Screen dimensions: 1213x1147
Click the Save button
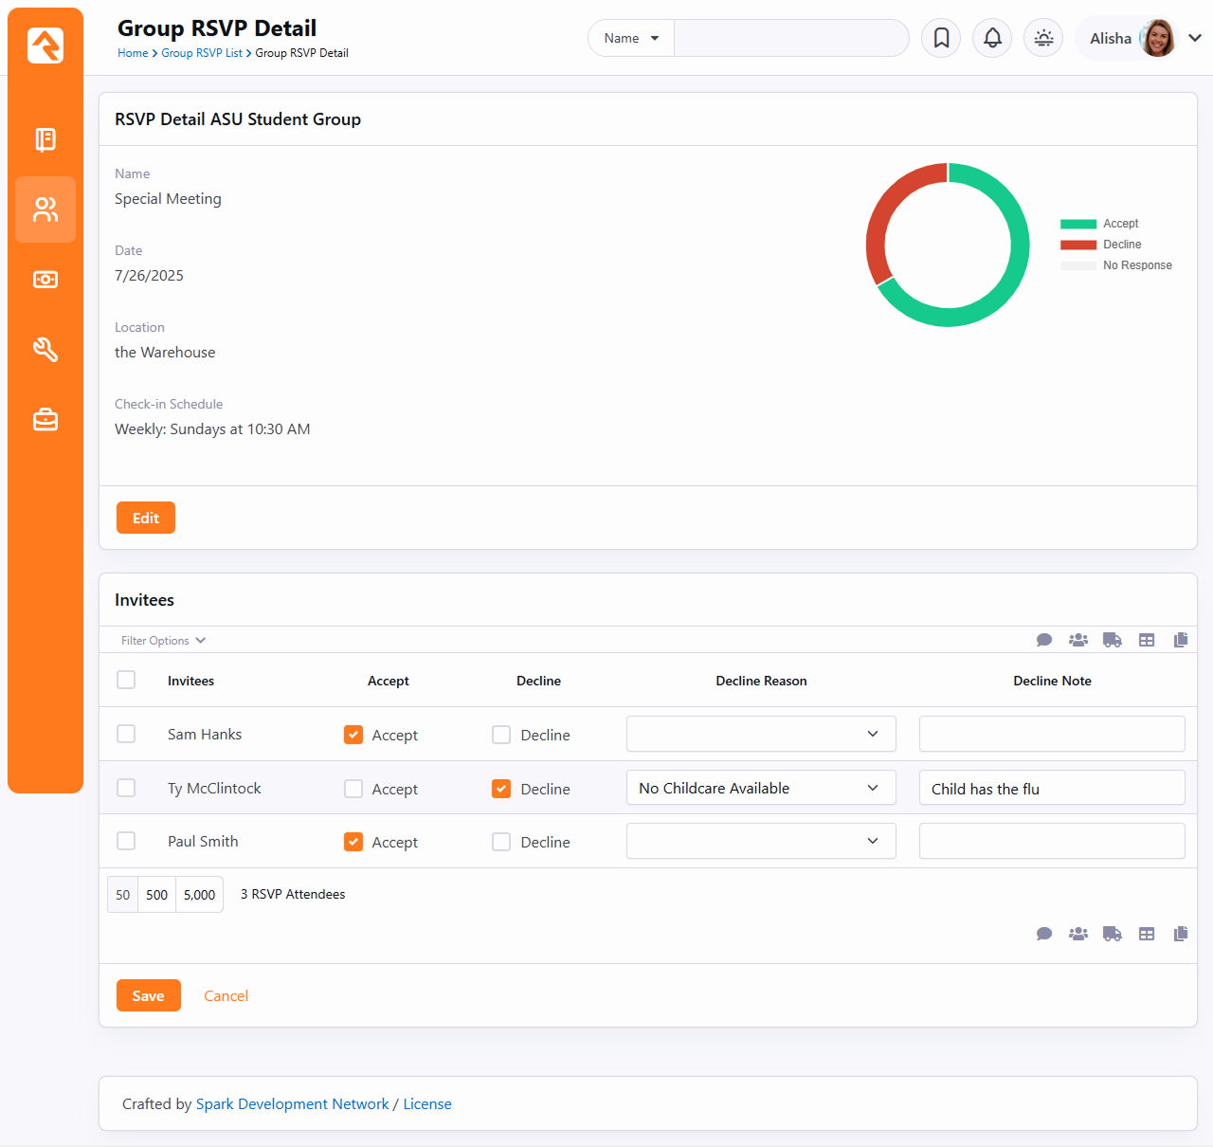[148, 995]
